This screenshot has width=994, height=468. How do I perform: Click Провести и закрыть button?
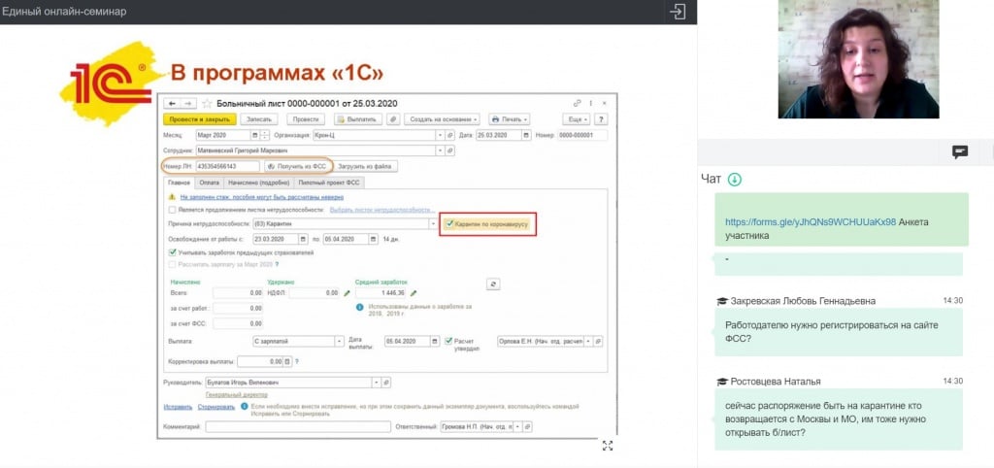point(200,119)
